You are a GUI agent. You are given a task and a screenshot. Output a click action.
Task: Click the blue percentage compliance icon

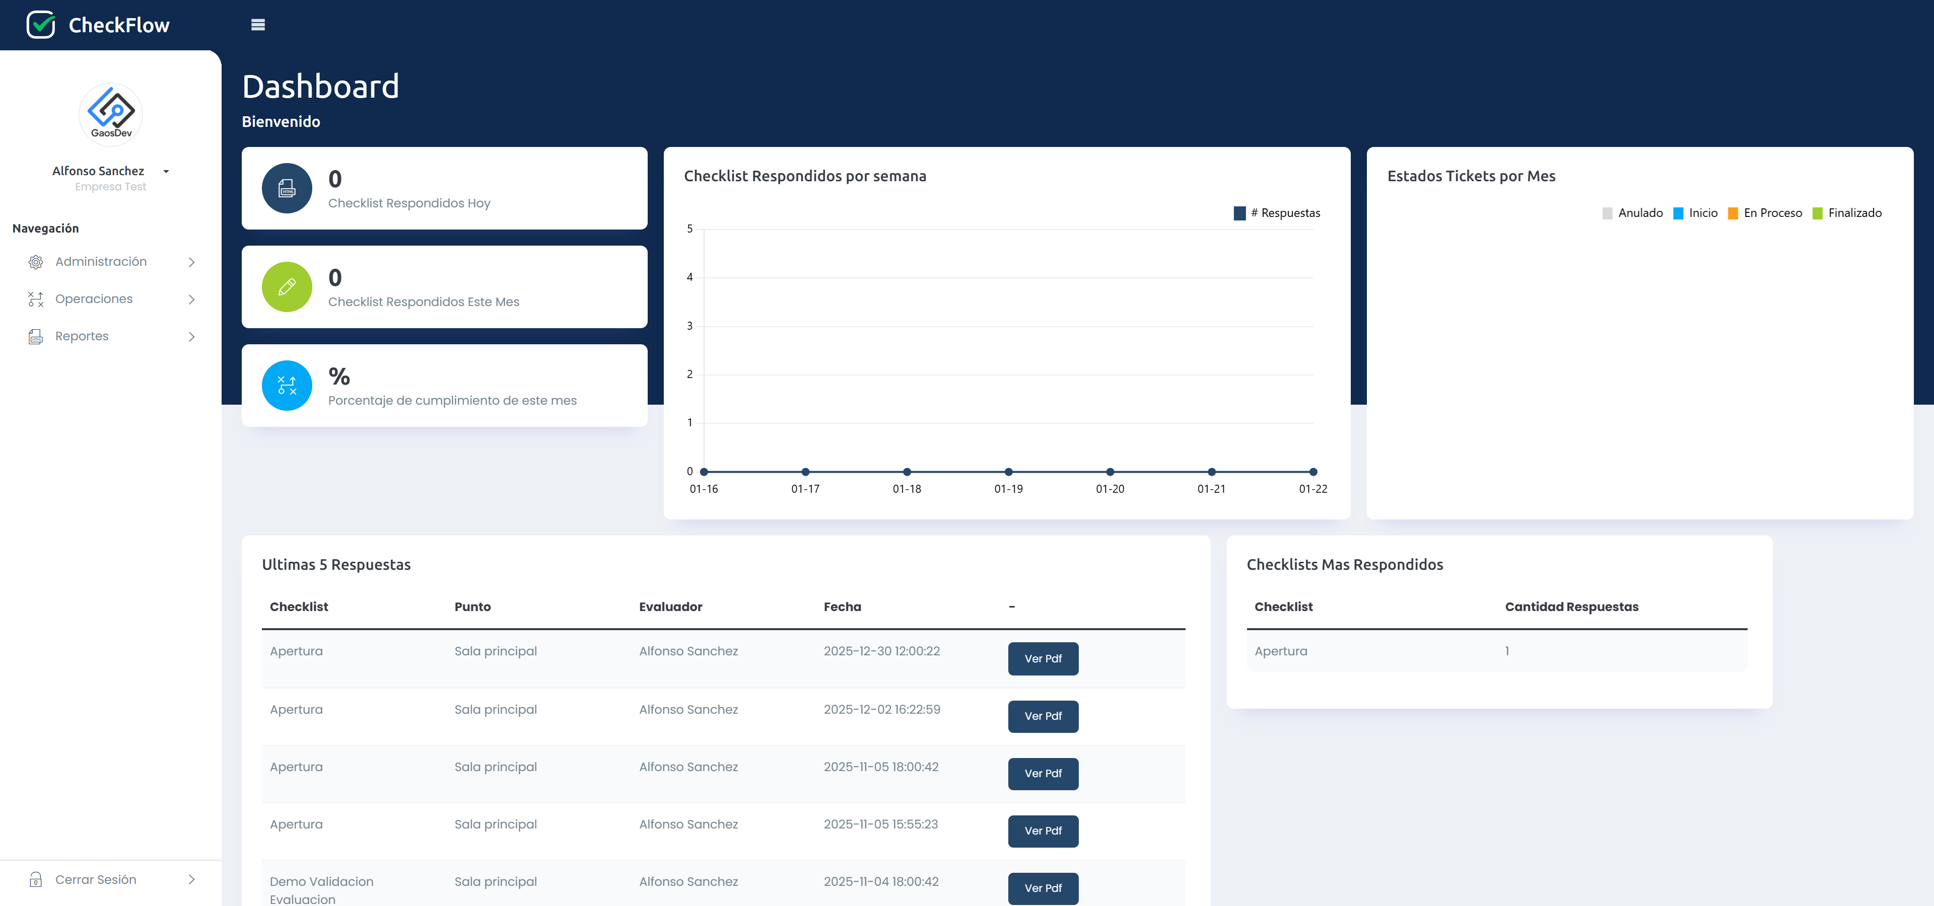[286, 386]
